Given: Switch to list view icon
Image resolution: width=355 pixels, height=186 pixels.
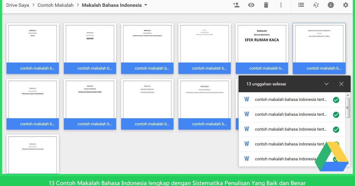Looking at the screenshot, I should [301, 5].
